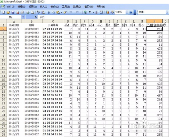Viewport: 169px width, 137px height.
Task: Click the insert function fx button
Action: [x=36, y=17]
